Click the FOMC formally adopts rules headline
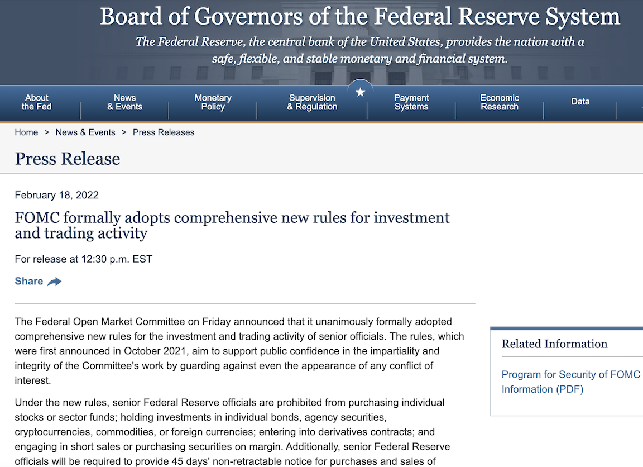Viewport: 643px width, 467px height. (x=232, y=225)
